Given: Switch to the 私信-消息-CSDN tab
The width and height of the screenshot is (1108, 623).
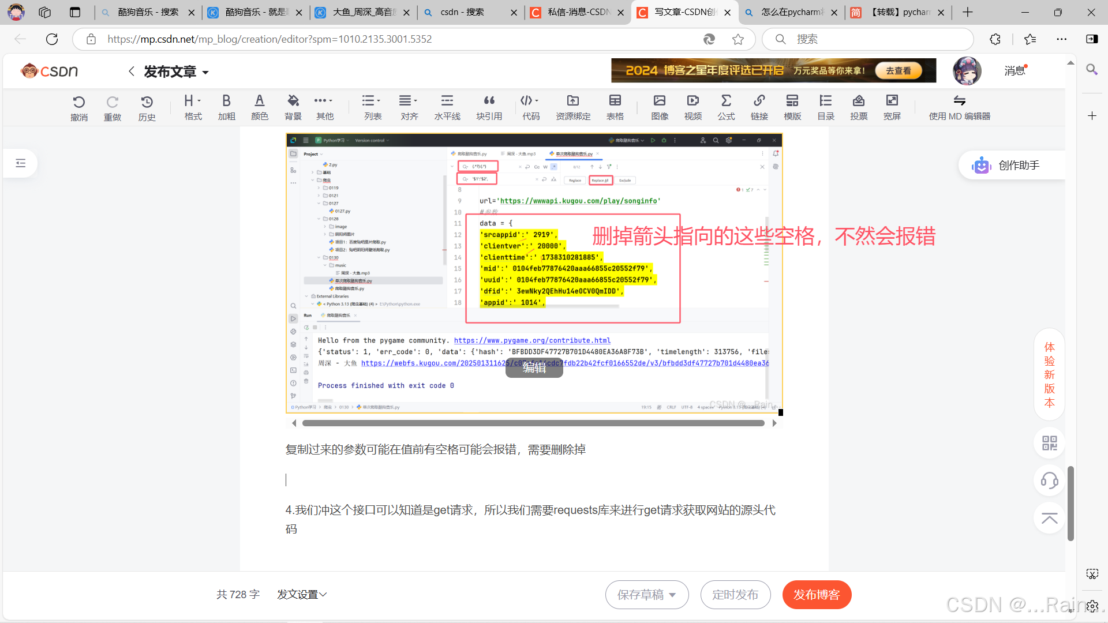Looking at the screenshot, I should pos(578,12).
